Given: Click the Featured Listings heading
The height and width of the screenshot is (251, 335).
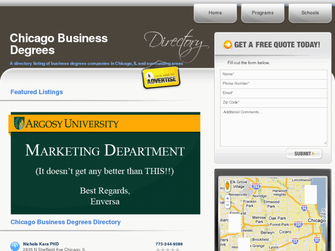Looking at the screenshot, I should (37, 92).
